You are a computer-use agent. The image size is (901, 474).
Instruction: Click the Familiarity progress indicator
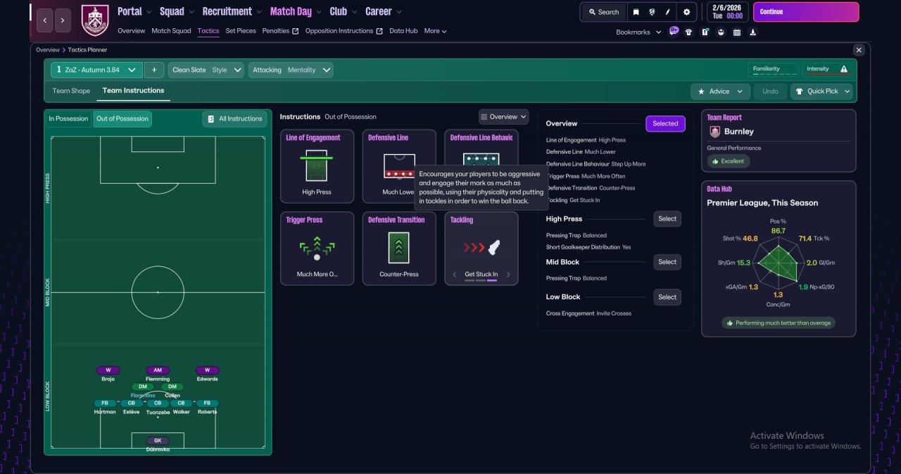pyautogui.click(x=774, y=70)
